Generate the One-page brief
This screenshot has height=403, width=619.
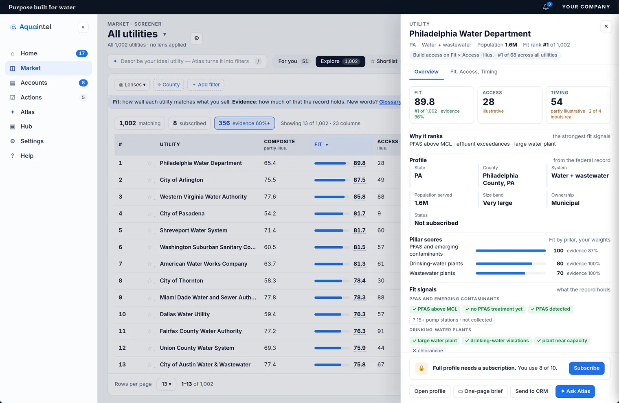pyautogui.click(x=480, y=391)
